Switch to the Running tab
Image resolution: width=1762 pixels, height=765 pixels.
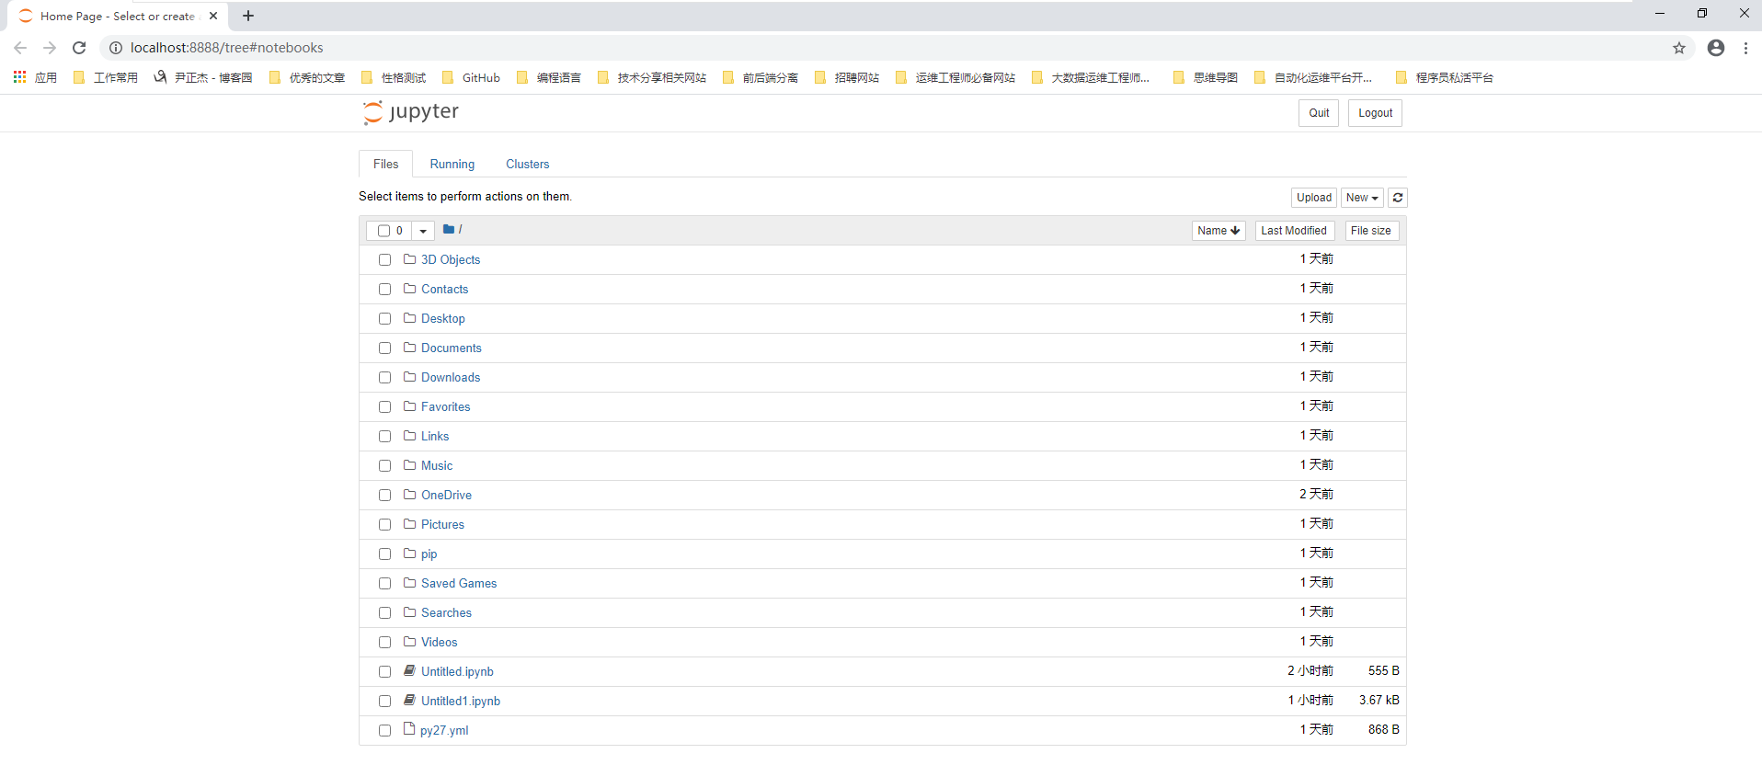tap(452, 164)
